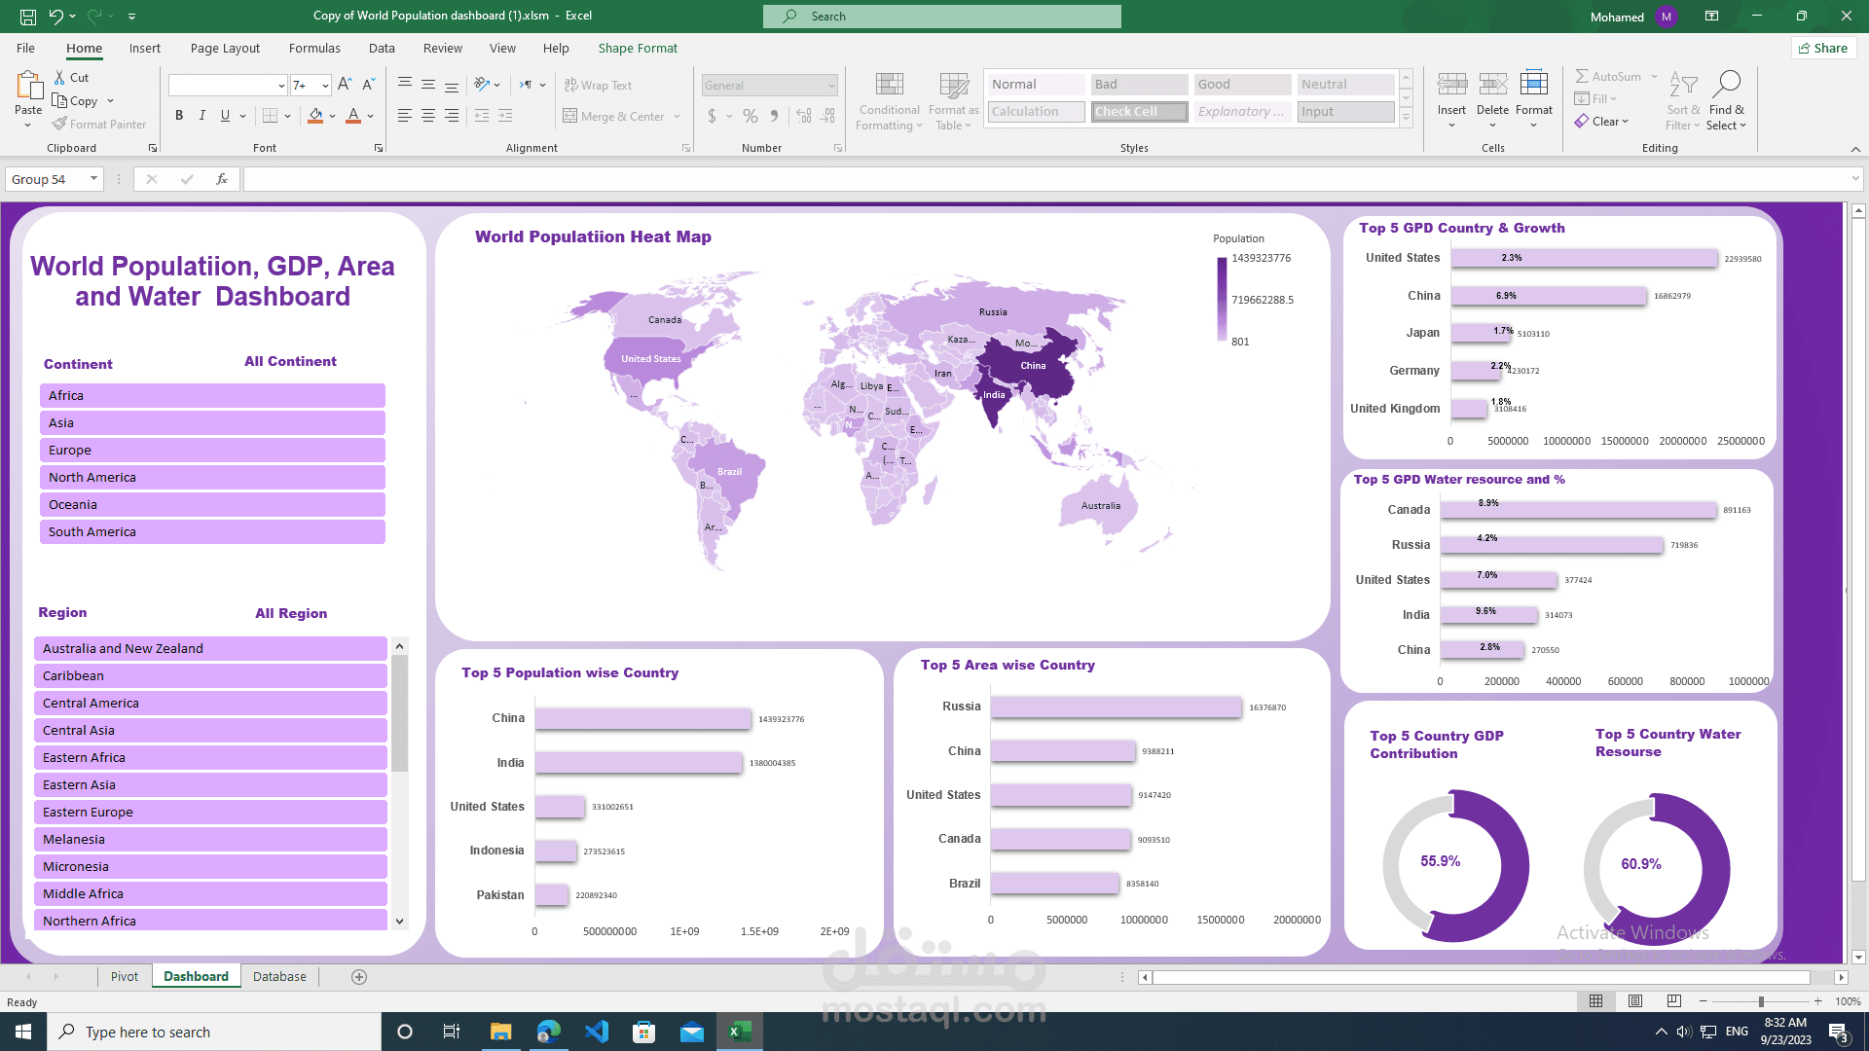Toggle Wrap Text
Screen dimensions: 1869x1051
coord(598,86)
